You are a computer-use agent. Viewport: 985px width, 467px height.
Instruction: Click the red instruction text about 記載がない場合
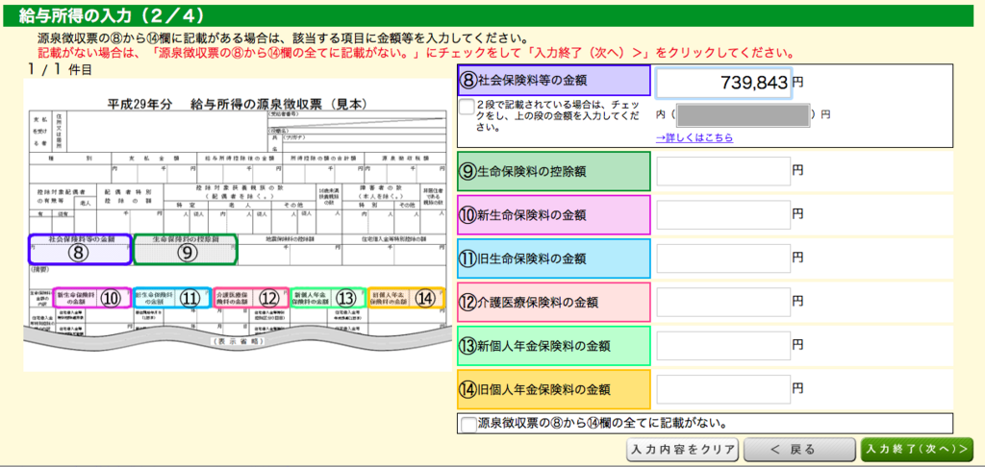(x=416, y=52)
